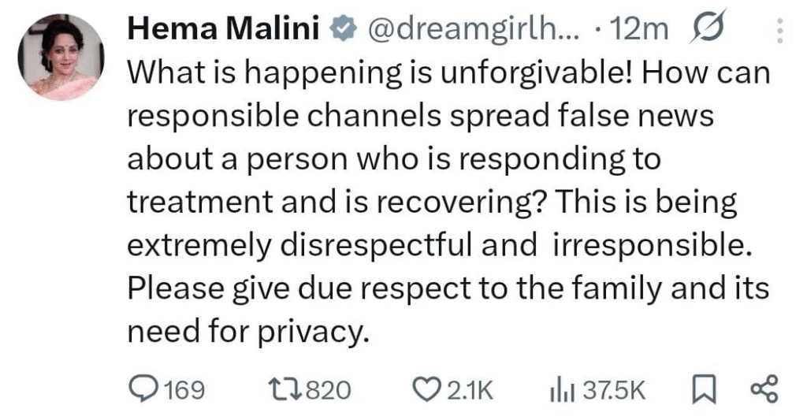Bookmark this tweet
This screenshot has height=420, width=807.
point(700,389)
